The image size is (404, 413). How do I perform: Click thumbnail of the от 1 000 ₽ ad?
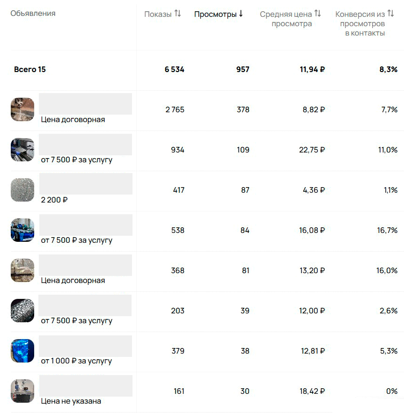pos(22,351)
